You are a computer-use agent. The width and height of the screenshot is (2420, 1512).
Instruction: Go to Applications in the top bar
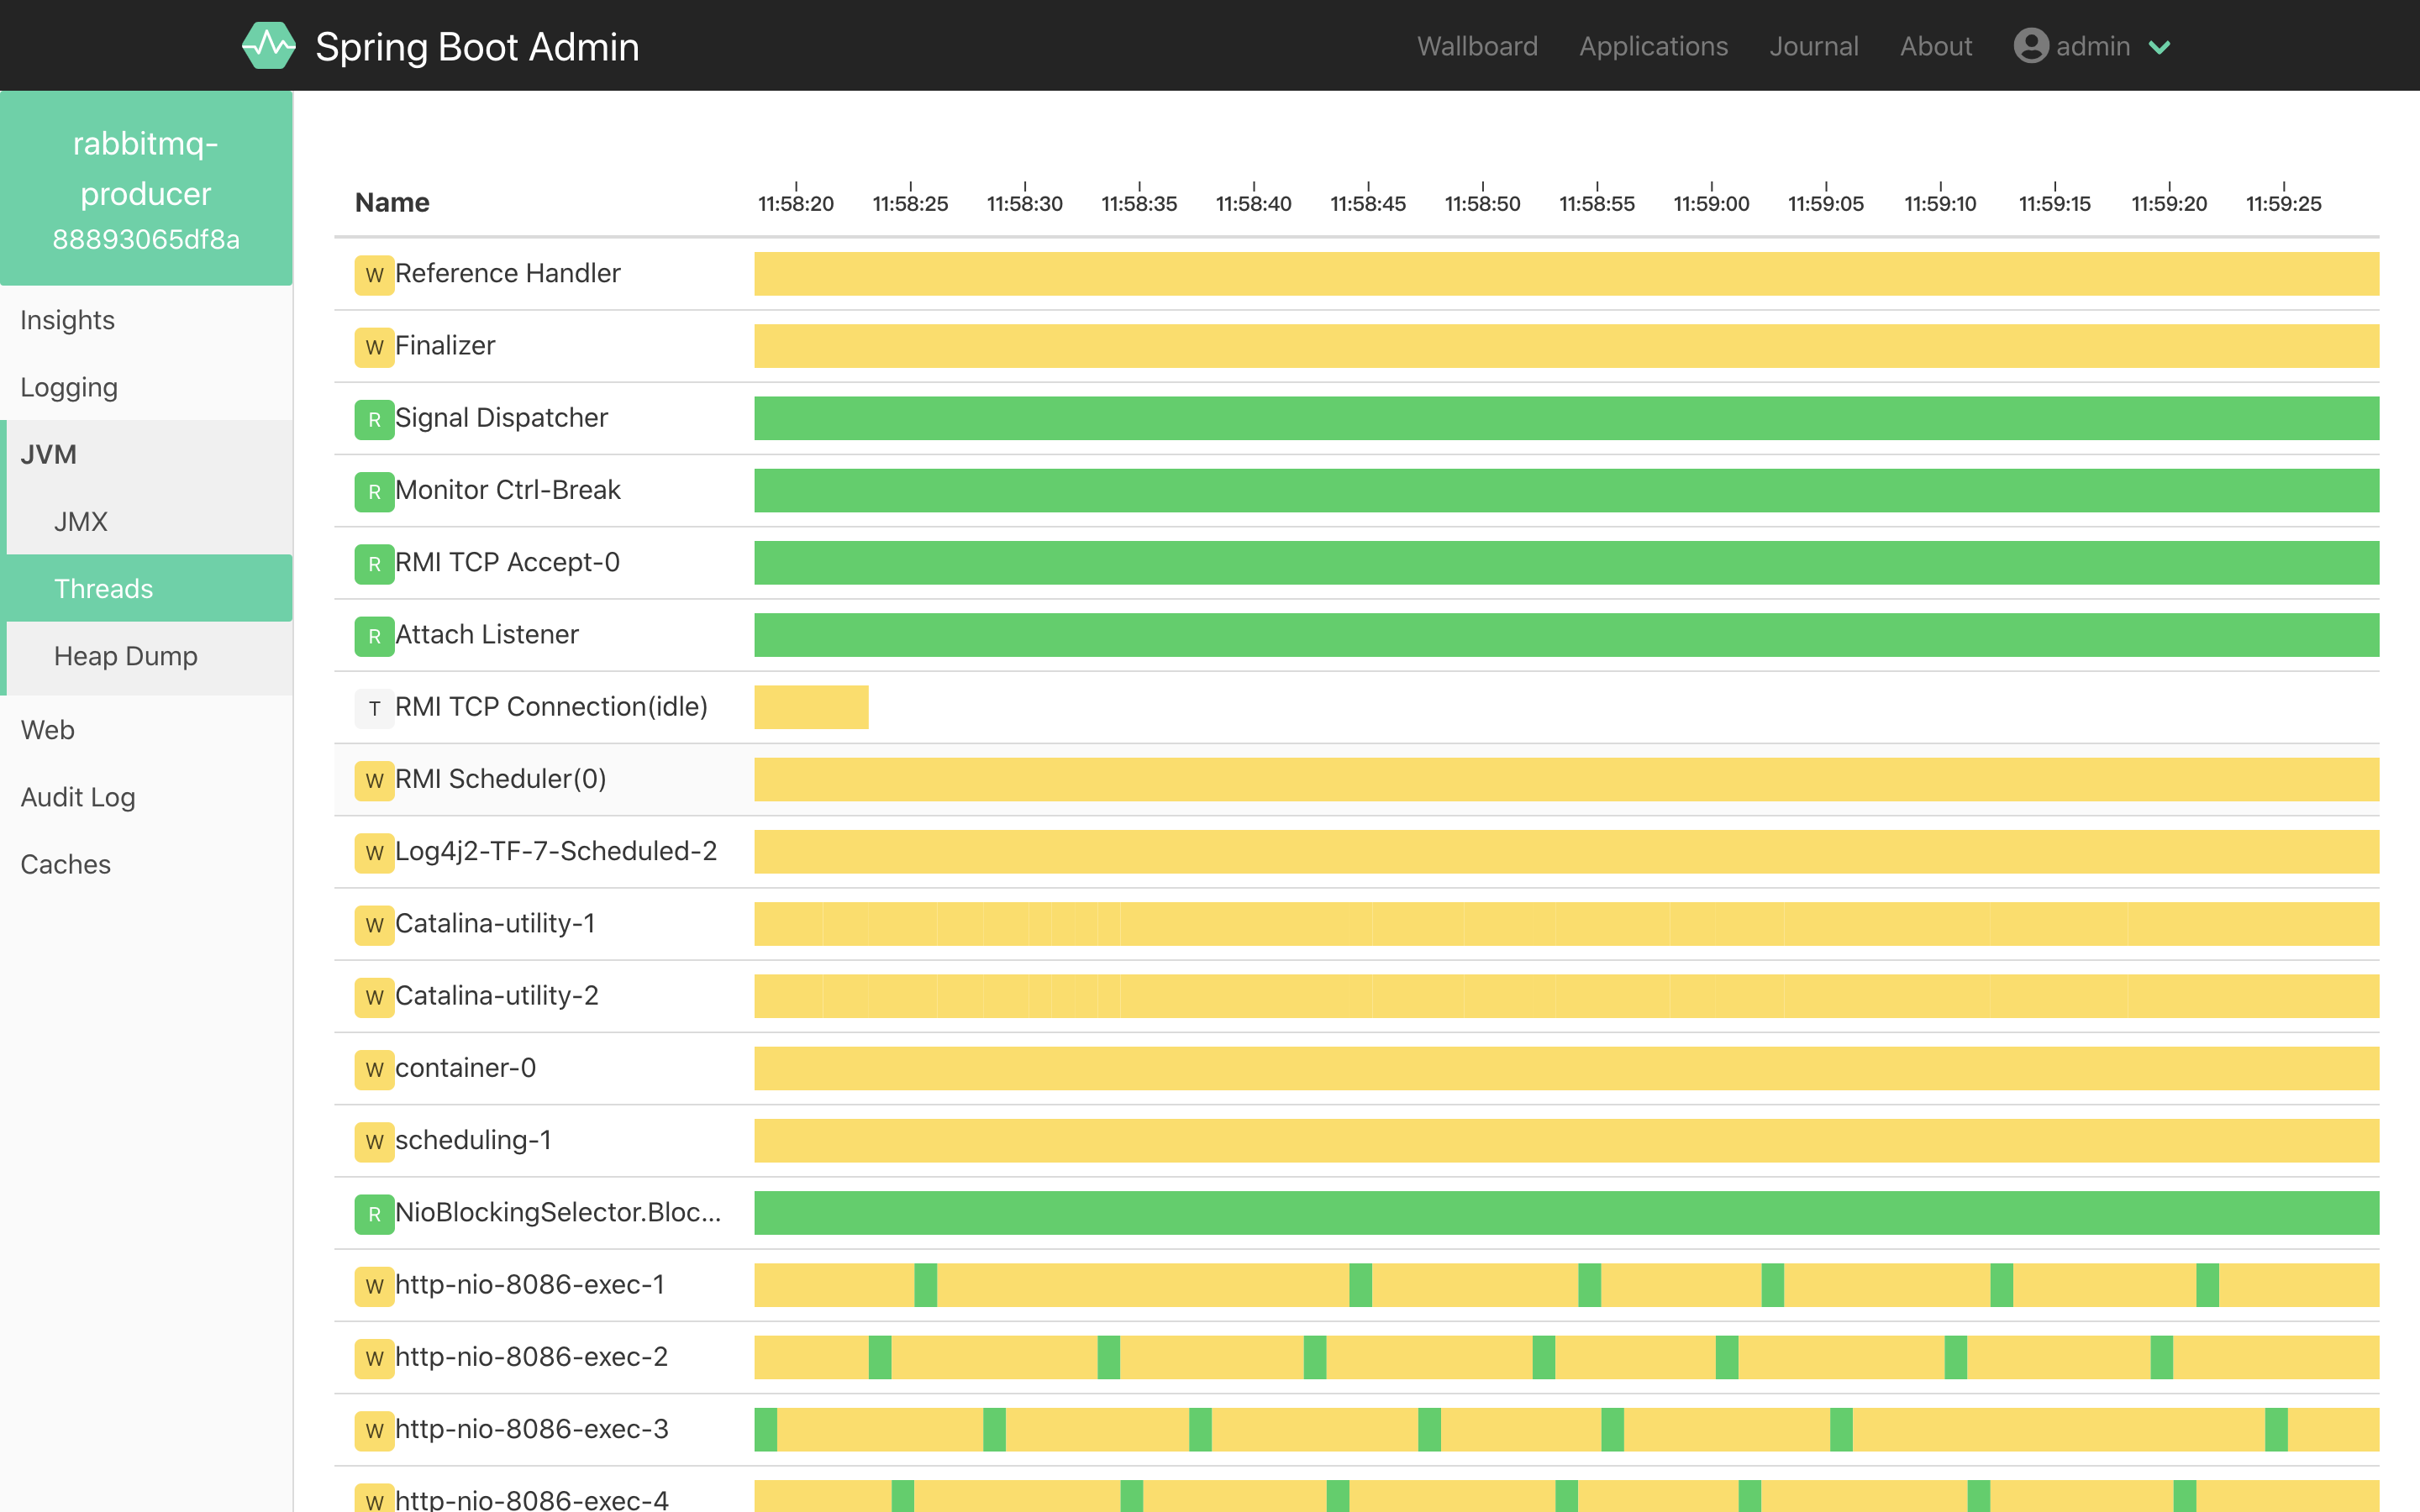pos(1653,46)
